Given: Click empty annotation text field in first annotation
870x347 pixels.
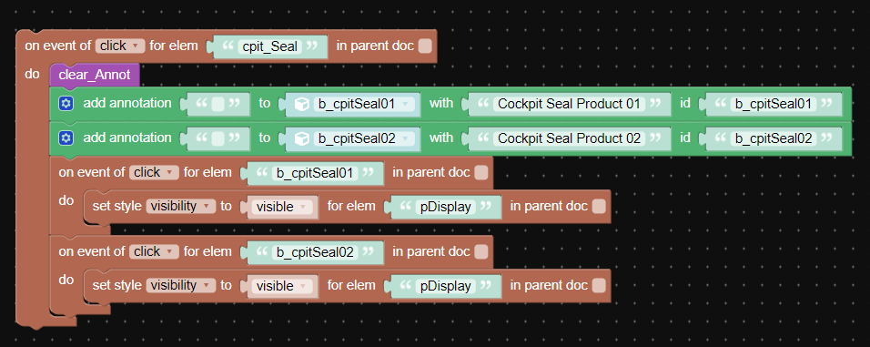Looking at the screenshot, I should pyautogui.click(x=218, y=104).
